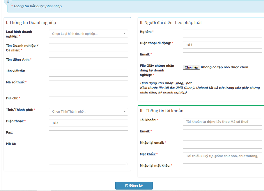Click the Mật khẩu password field

[222, 156]
